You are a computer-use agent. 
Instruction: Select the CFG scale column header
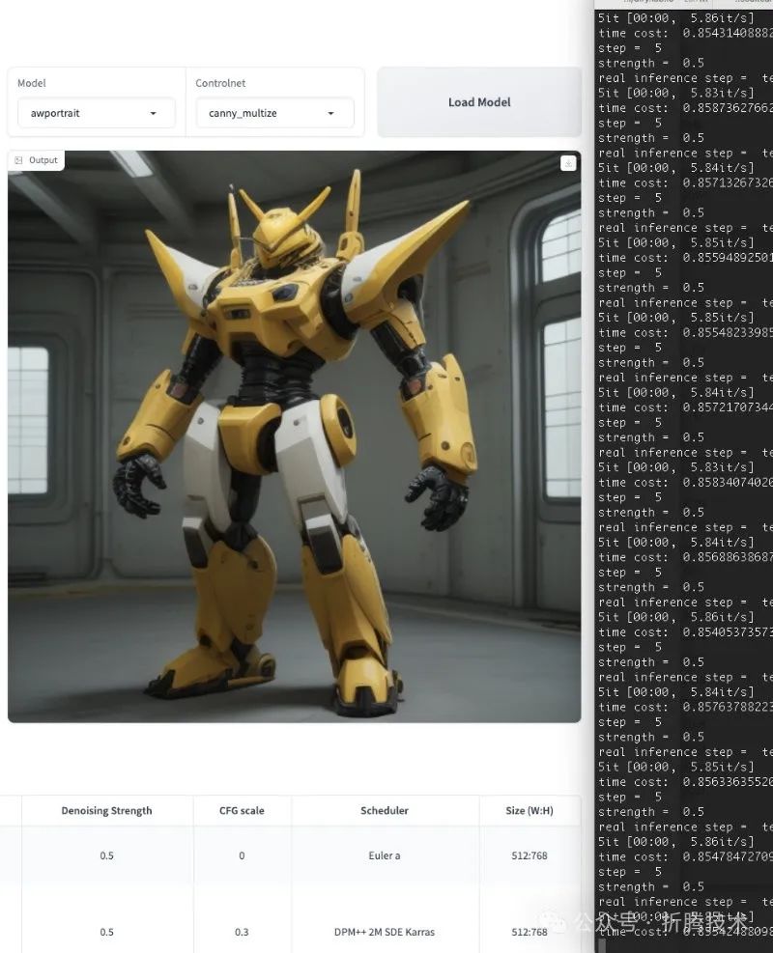point(242,811)
